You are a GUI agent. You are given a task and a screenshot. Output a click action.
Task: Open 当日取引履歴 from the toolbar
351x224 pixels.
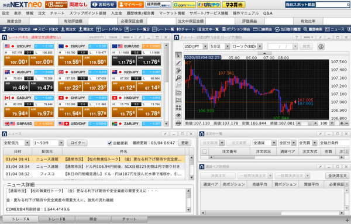pyautogui.click(x=288, y=29)
